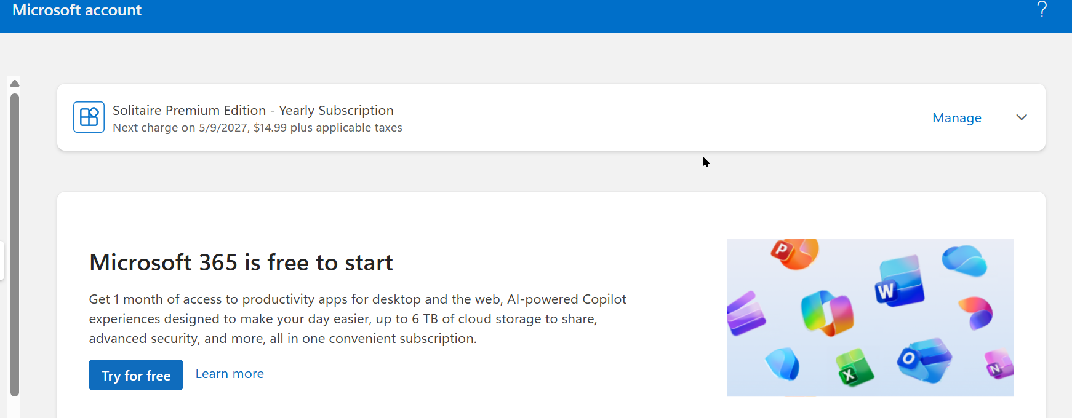Click the Excel icon in promo image

(x=854, y=368)
